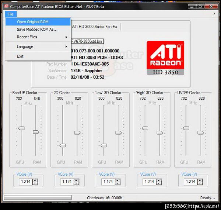221x210 pixels.
Task: Decrease the 'High' 3D Clocks VCore value
Action: coord(159,183)
